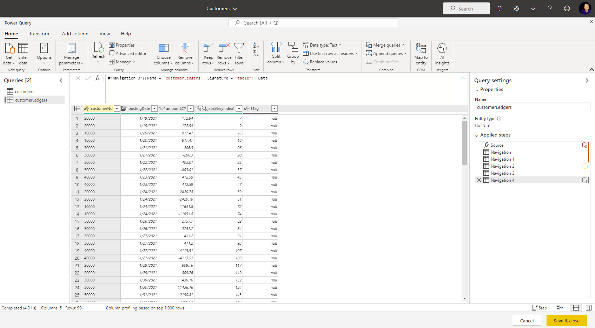595x328 pixels.
Task: Click the Filter rows funnel icon
Action: 239,48
